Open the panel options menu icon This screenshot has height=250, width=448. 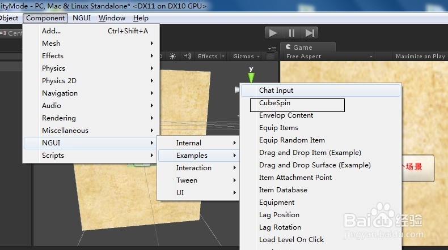(272, 49)
